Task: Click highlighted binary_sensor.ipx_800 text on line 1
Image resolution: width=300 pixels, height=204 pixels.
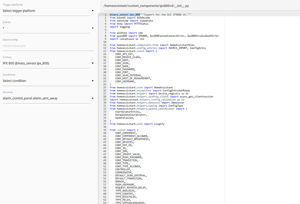Action: pyautogui.click(x=125, y=14)
